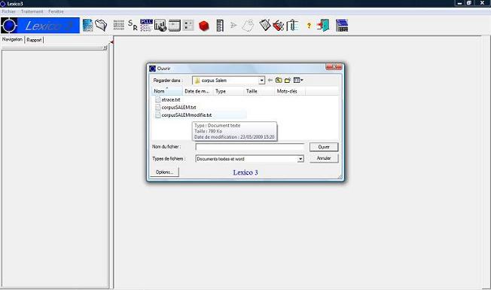
Task: Go up one folder level in dialog
Action: [279, 80]
